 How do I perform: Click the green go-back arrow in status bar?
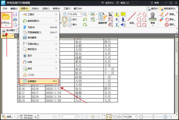[x=93, y=117]
